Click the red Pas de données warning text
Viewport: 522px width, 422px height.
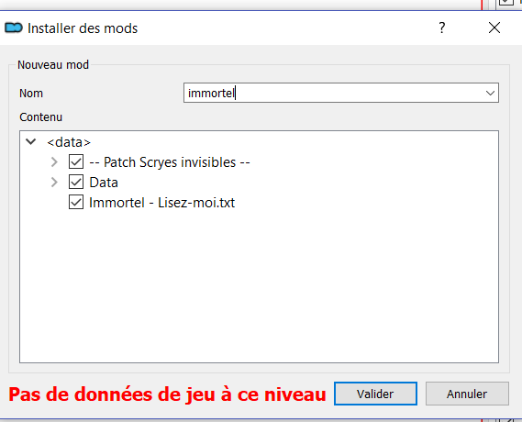(x=167, y=394)
